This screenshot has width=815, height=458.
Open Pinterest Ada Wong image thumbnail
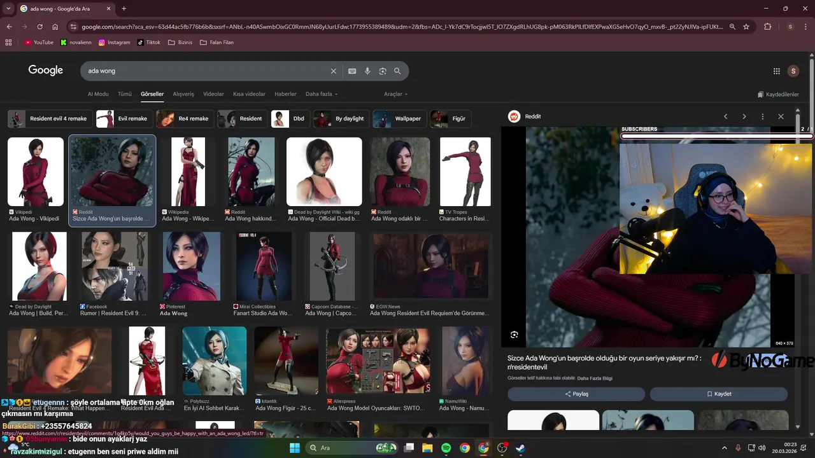point(192,266)
